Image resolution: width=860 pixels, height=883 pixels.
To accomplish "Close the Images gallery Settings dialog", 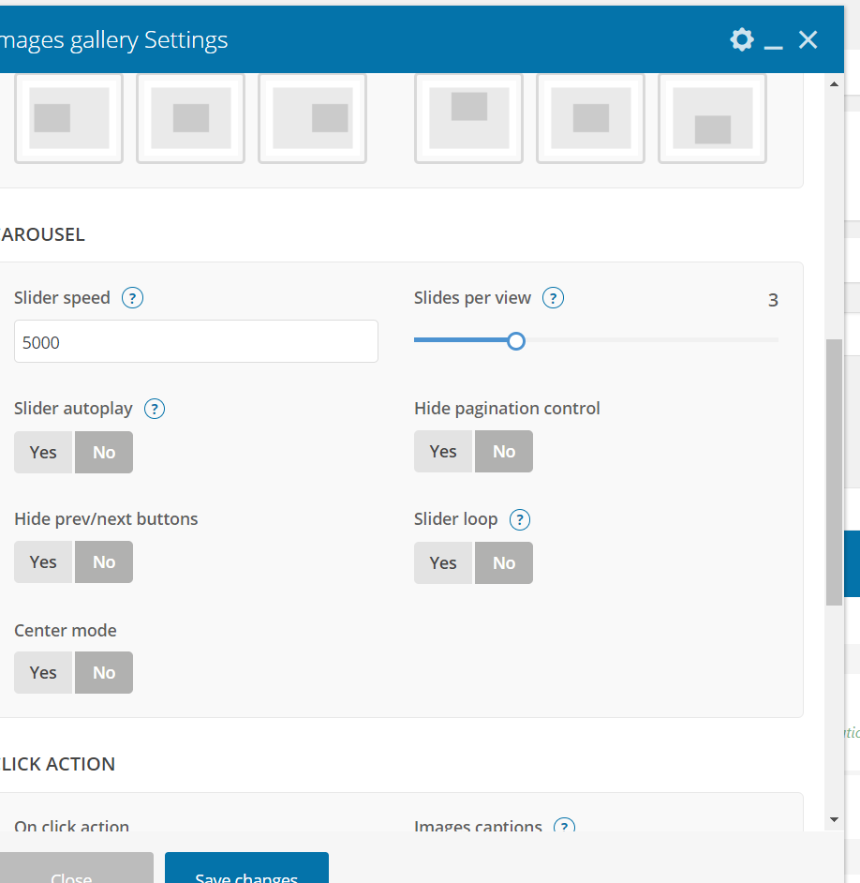I will pyautogui.click(x=808, y=39).
